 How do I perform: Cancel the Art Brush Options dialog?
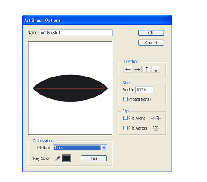151,43
